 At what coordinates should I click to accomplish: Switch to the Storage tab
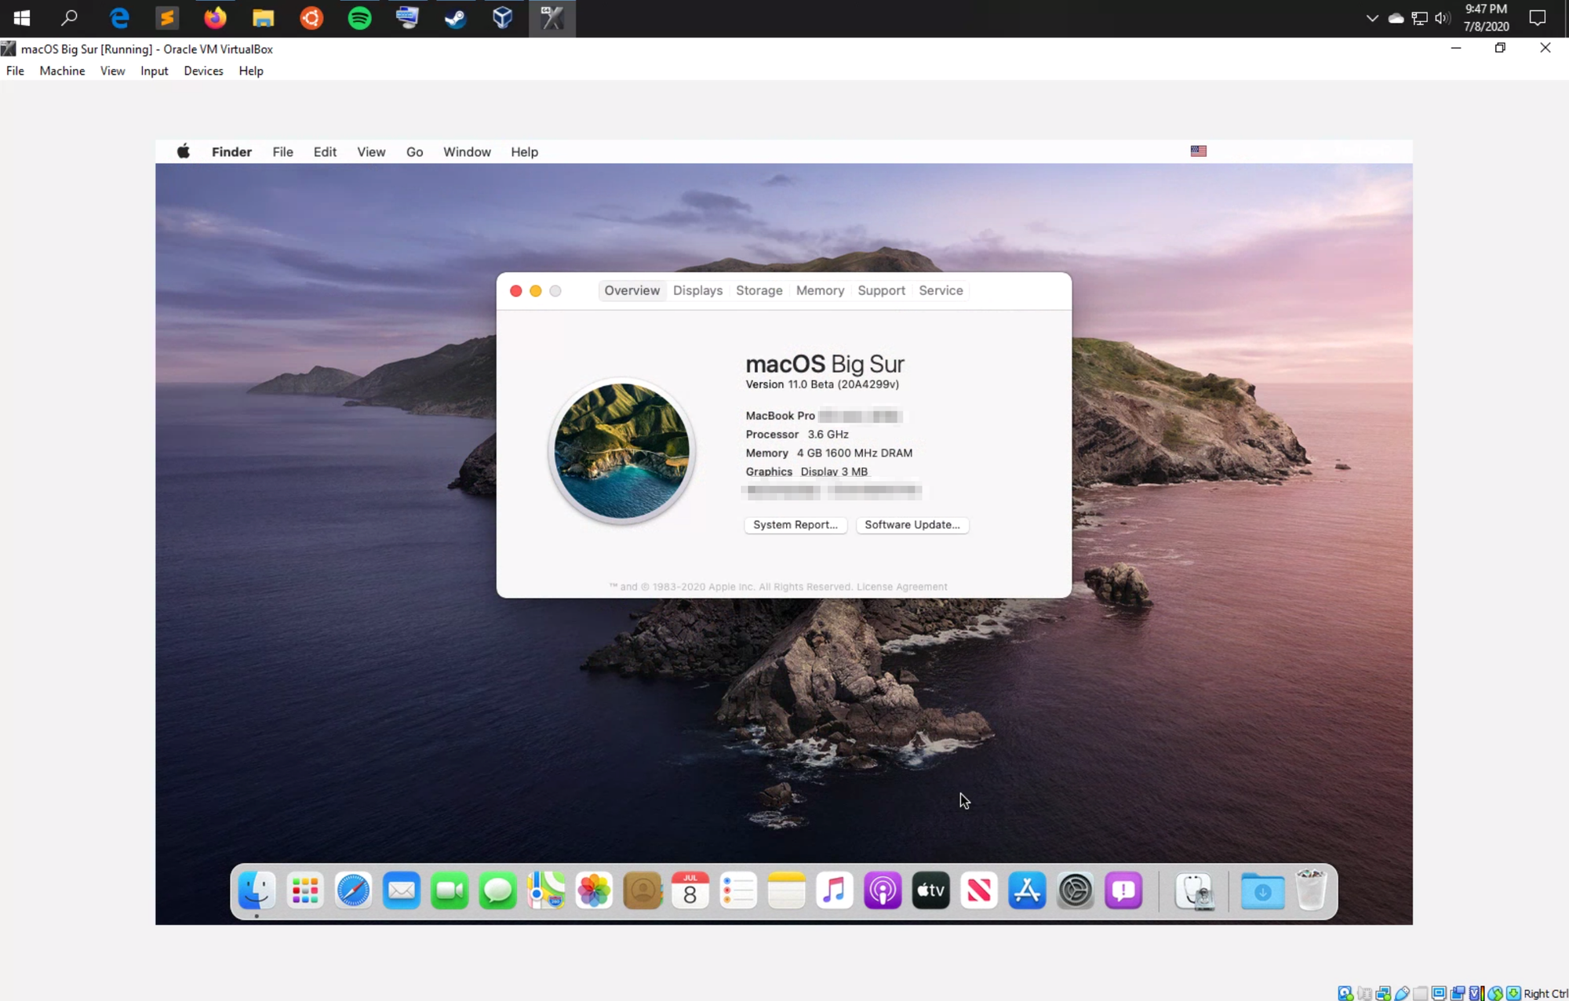pos(759,290)
